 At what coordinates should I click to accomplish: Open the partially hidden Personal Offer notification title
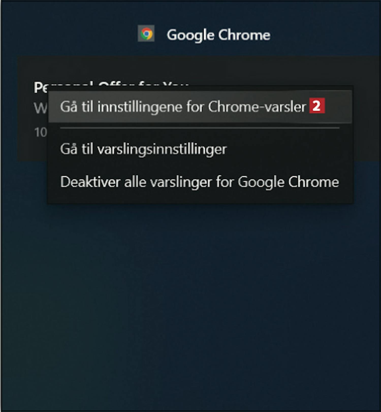[x=41, y=87]
